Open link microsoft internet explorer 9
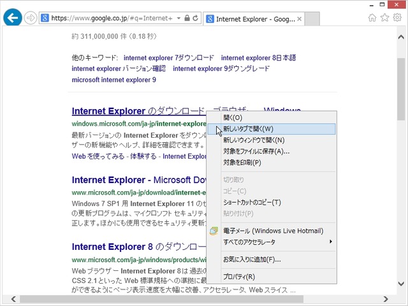408x306 pixels. [x=114, y=80]
